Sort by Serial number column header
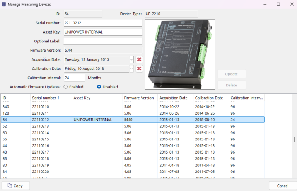Image resolution: width=297 pixels, height=191 pixels. point(51,98)
